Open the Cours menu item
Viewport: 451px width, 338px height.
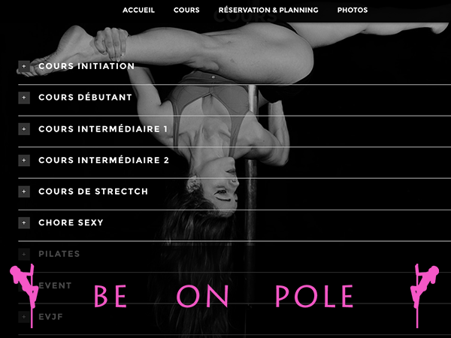pos(186,10)
